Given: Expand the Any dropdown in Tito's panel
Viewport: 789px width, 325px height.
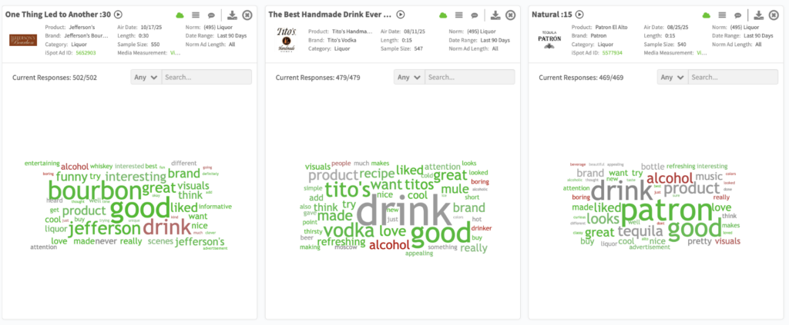Looking at the screenshot, I should point(408,77).
